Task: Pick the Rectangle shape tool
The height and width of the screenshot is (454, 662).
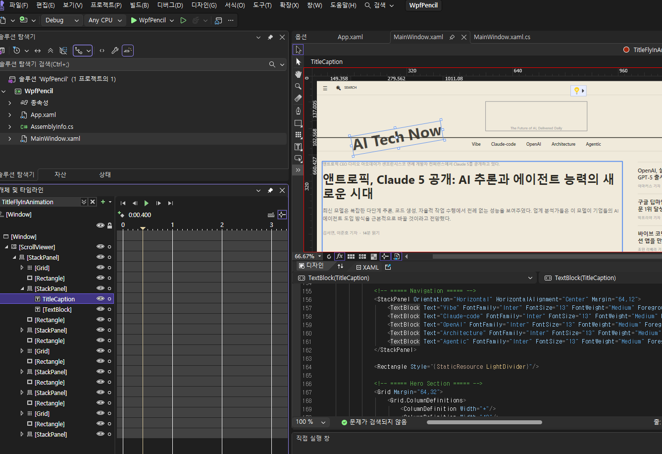Action: (298, 122)
